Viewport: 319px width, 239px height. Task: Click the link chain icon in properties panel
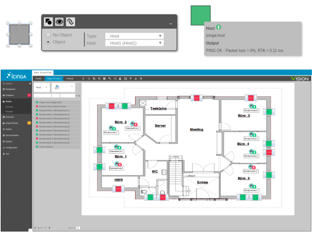click(x=70, y=22)
